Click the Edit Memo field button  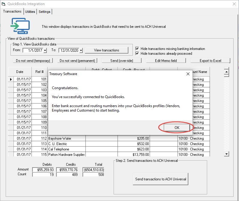click(x=166, y=61)
